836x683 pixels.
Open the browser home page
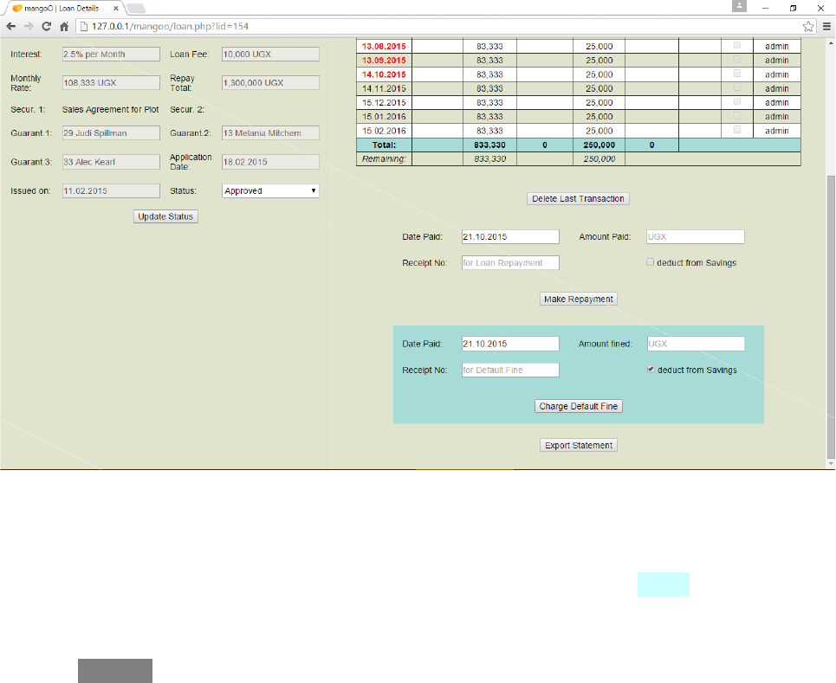click(x=64, y=26)
